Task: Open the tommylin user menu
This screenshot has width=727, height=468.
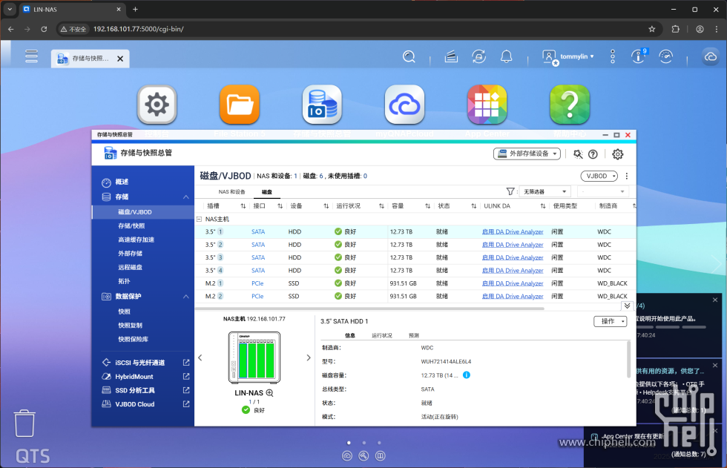Action: pyautogui.click(x=568, y=56)
